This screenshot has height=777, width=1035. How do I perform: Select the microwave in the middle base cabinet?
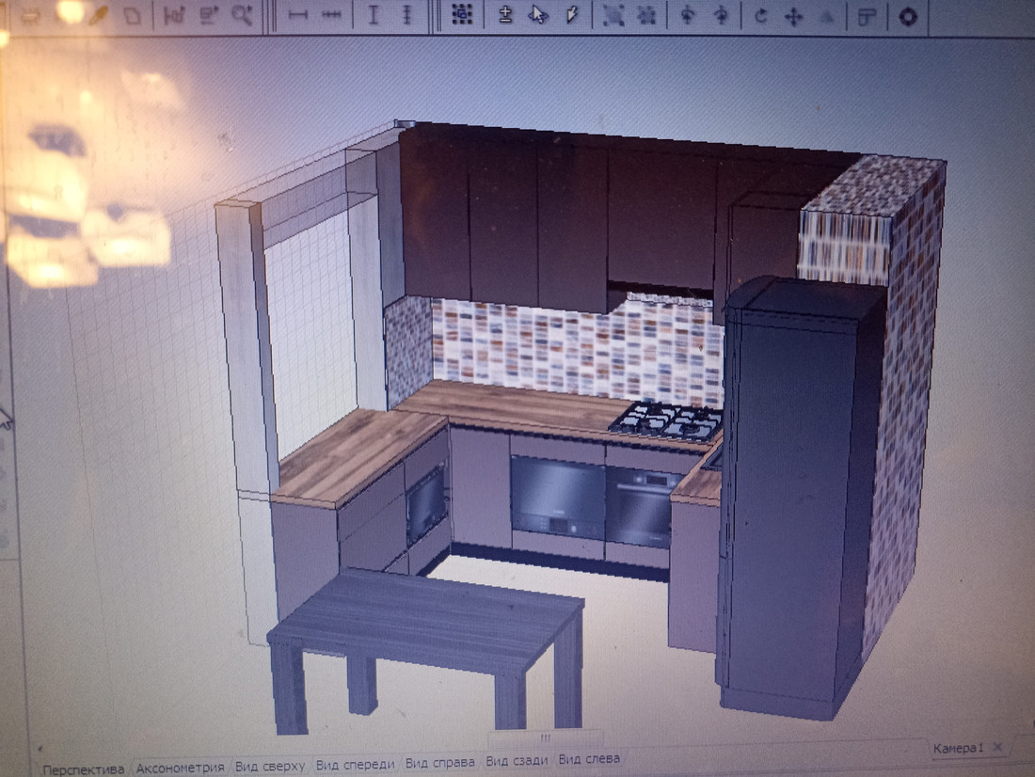[557, 495]
